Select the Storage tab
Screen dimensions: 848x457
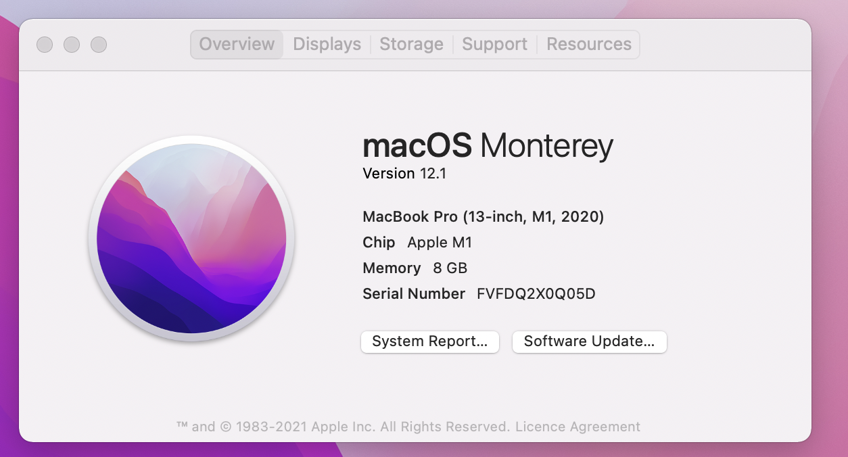click(x=411, y=45)
